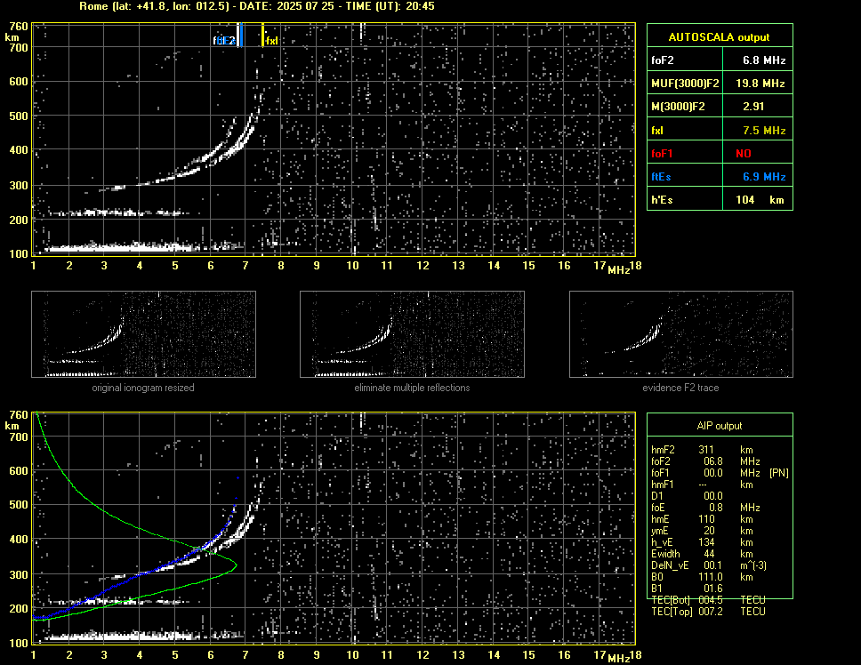
Task: Select the ymE 20 km row
Action: coord(702,531)
